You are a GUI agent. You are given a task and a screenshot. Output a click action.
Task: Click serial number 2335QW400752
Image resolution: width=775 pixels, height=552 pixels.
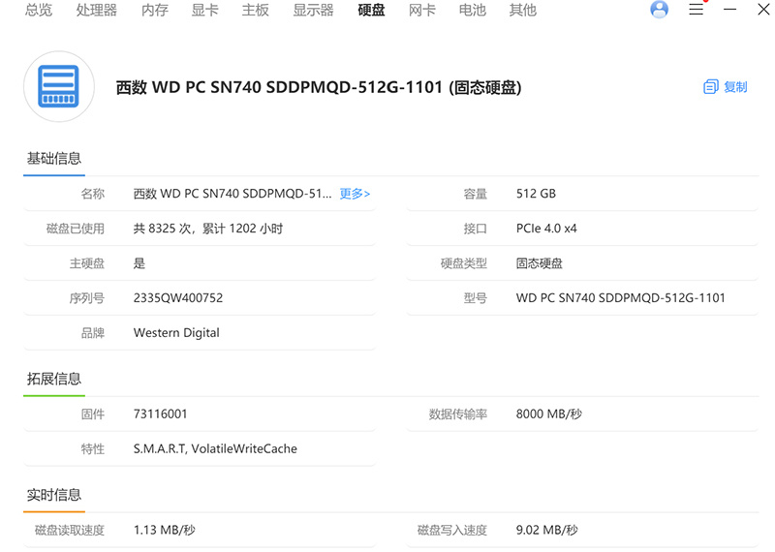(x=178, y=298)
